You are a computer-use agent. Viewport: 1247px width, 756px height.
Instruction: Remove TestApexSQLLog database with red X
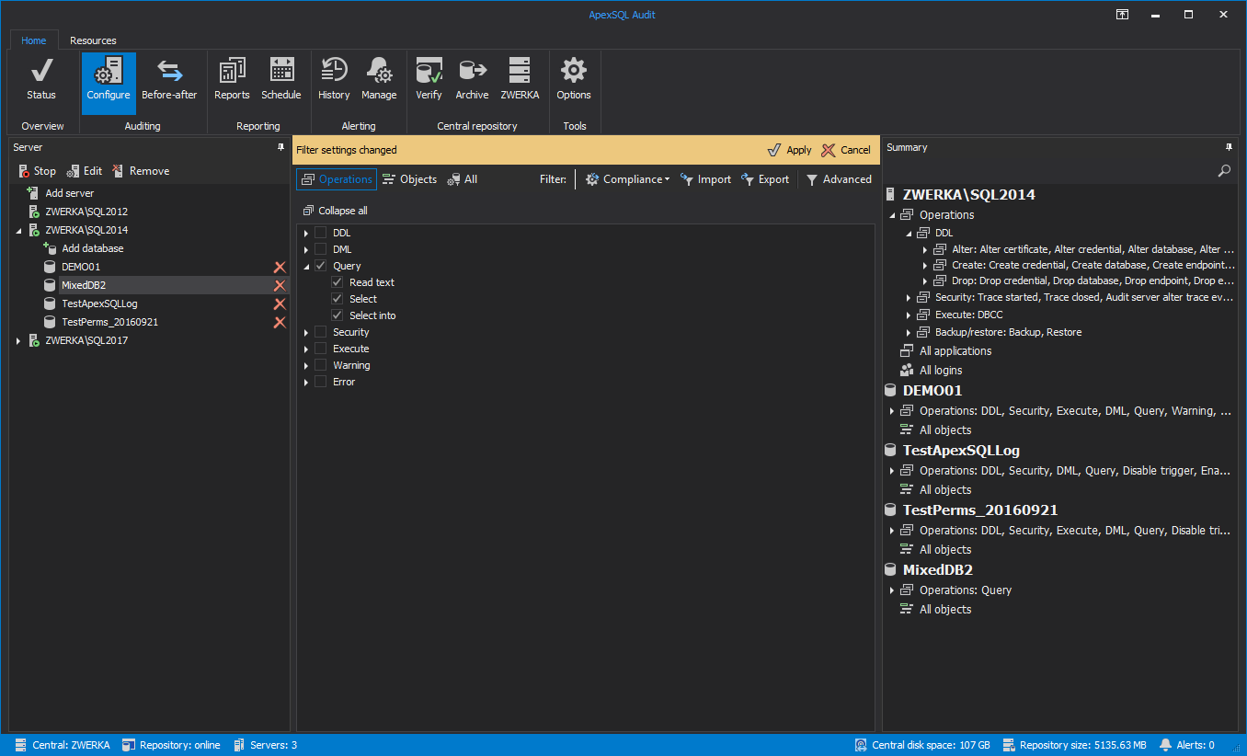[280, 304]
